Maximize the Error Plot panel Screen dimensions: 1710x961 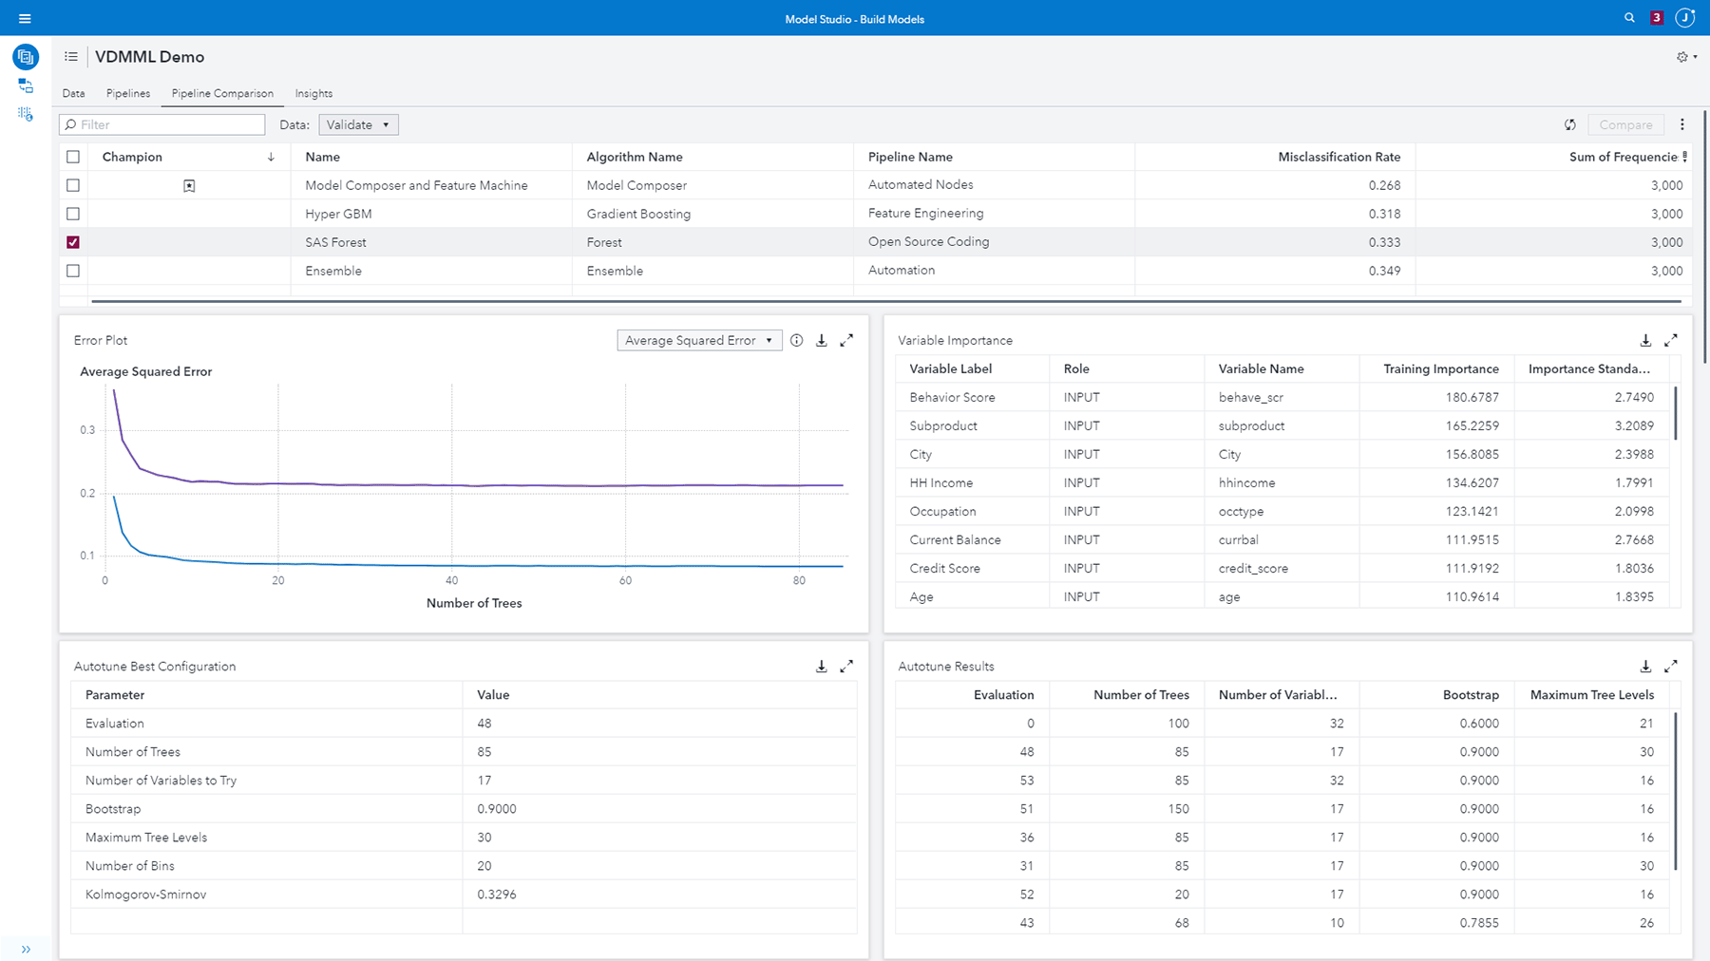tap(846, 340)
